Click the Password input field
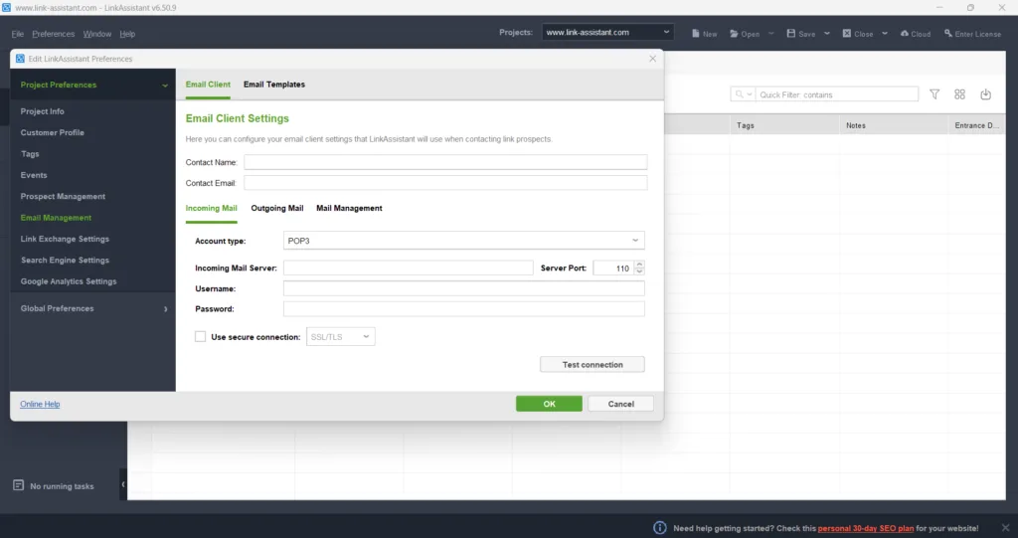Image resolution: width=1018 pixels, height=538 pixels. click(x=463, y=308)
